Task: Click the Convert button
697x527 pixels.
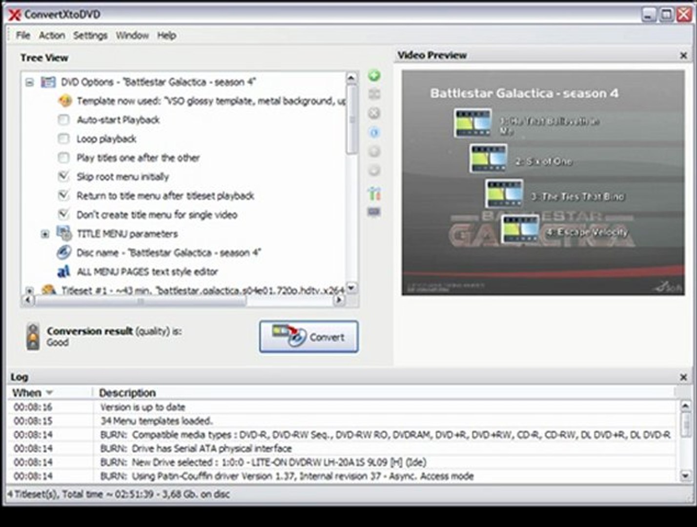Action: 308,336
